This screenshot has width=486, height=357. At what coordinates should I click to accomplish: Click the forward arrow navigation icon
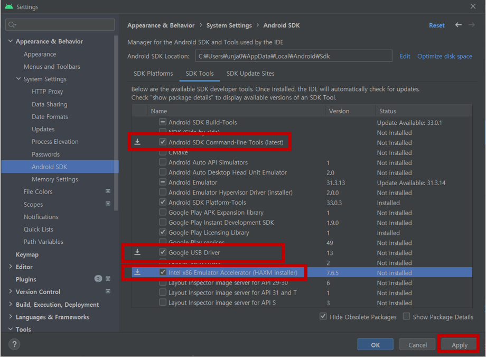(471, 25)
